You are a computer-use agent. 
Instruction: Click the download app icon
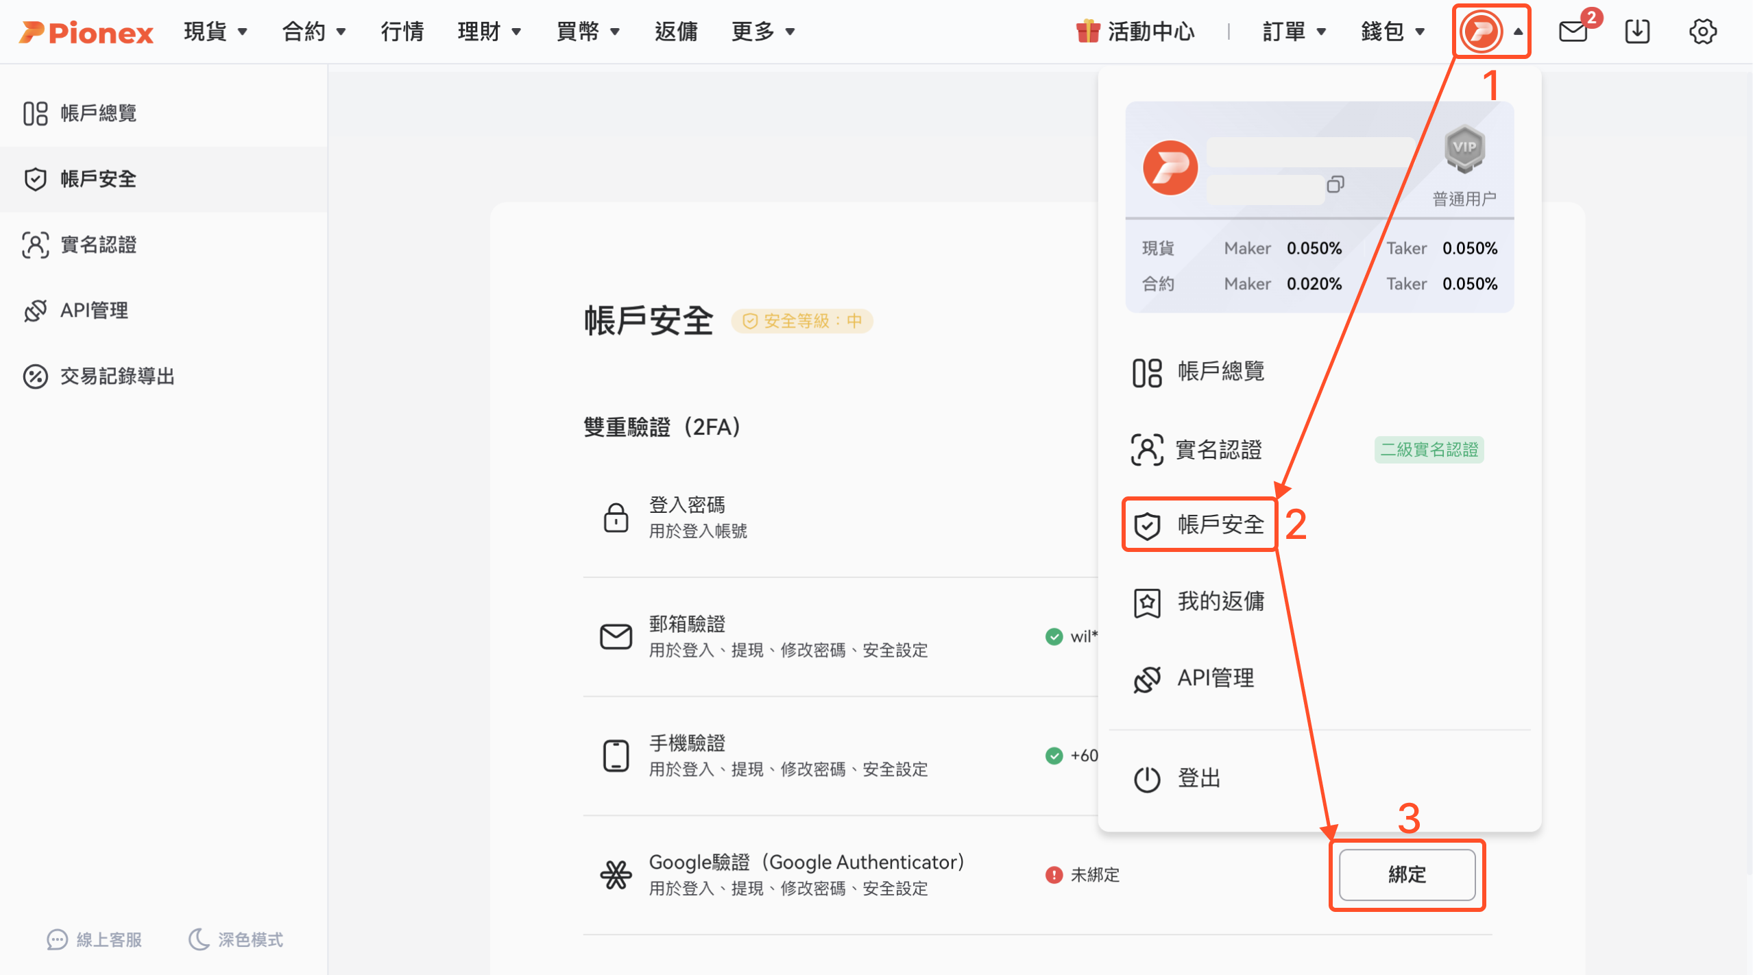1637,32
